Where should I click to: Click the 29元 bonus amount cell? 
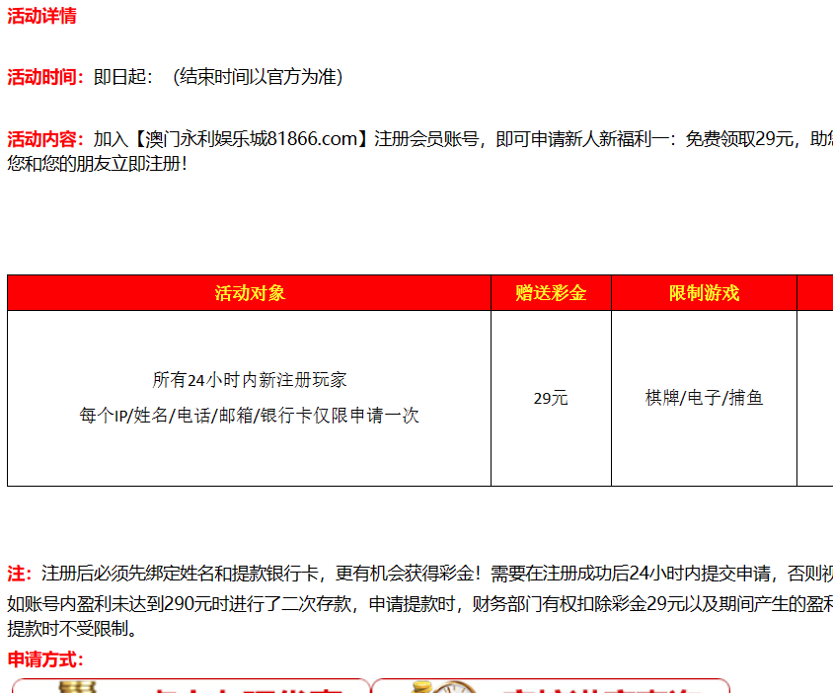551,399
